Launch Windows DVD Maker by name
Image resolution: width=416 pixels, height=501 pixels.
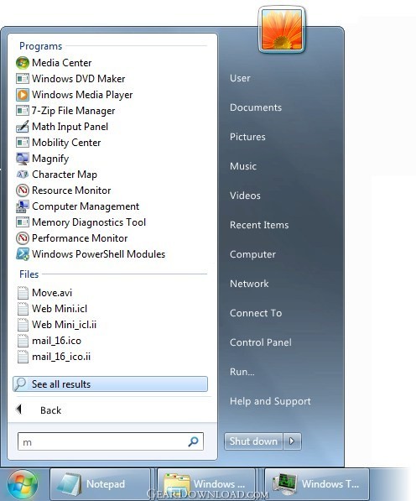click(x=79, y=79)
